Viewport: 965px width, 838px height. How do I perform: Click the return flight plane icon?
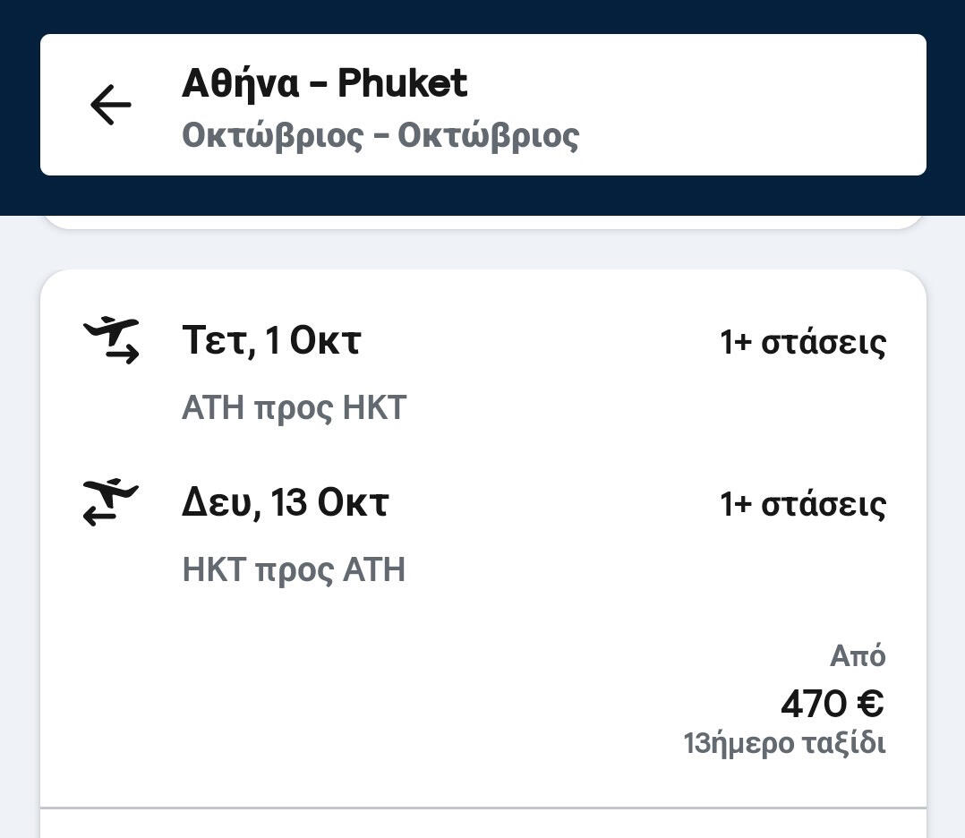(112, 501)
